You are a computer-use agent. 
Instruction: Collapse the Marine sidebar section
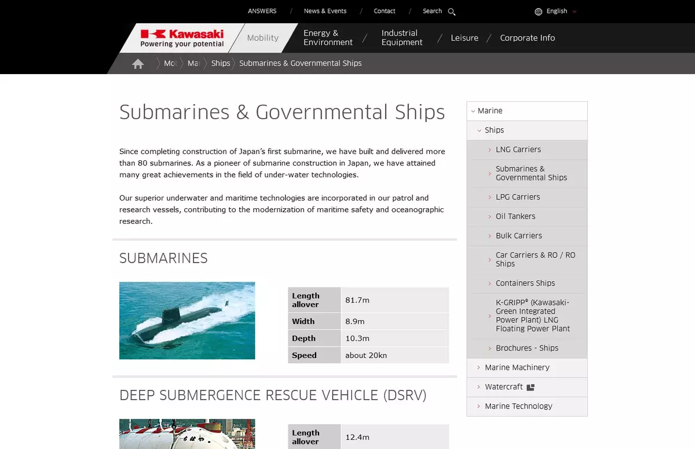click(489, 111)
